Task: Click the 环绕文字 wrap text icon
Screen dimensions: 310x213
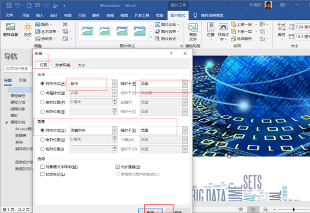Action: coord(224,27)
